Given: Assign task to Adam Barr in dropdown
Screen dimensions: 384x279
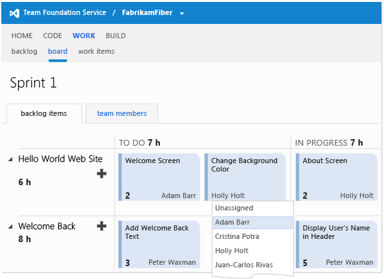Looking at the screenshot, I should pos(253,223).
